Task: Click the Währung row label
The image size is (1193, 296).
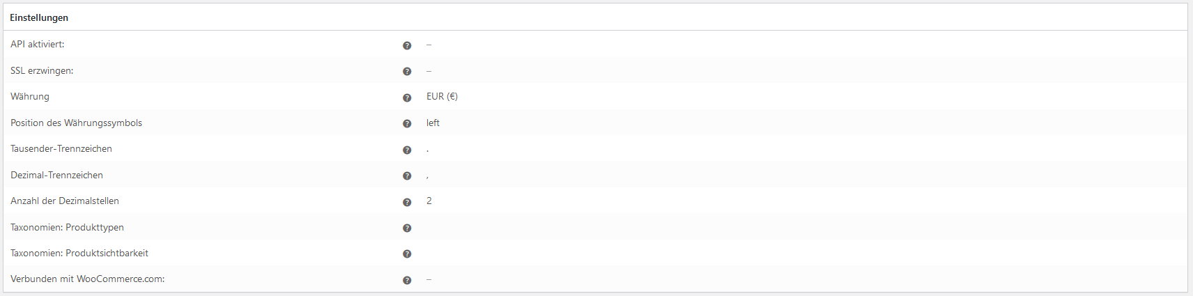Action: [x=30, y=96]
